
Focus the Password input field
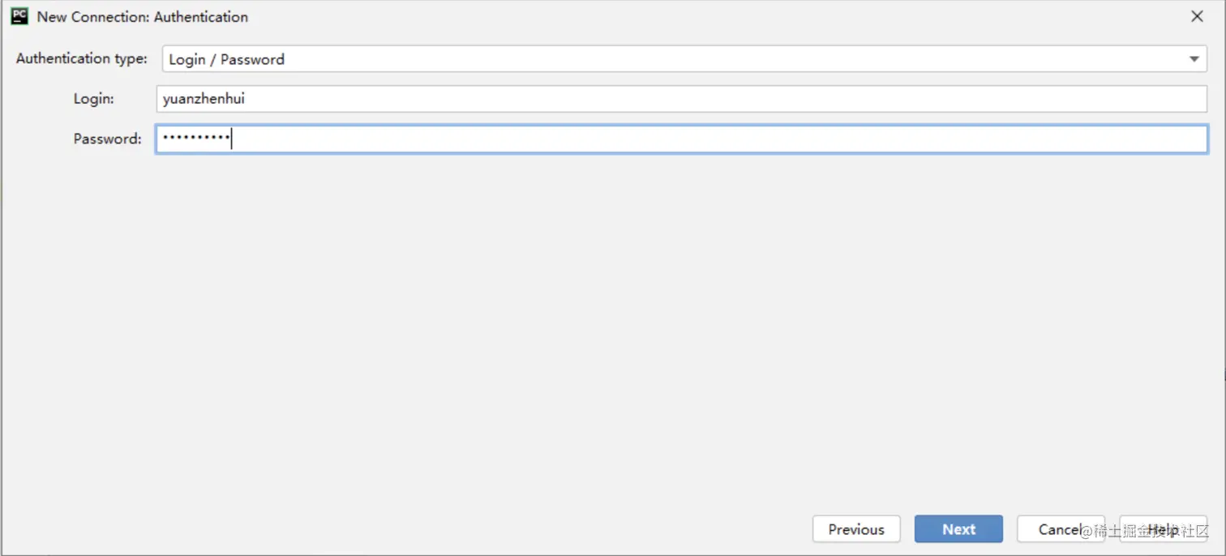(x=681, y=139)
